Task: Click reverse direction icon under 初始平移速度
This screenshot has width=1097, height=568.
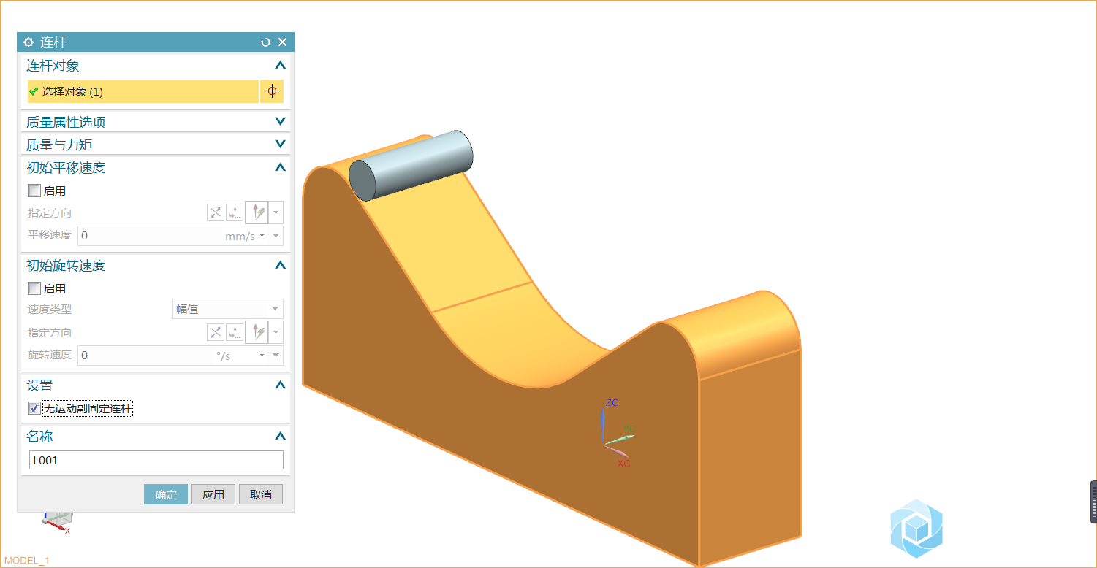Action: (216, 213)
